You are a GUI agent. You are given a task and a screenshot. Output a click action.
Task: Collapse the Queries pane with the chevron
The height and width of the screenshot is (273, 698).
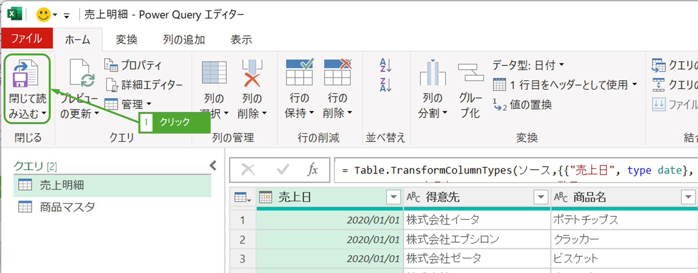click(213, 166)
